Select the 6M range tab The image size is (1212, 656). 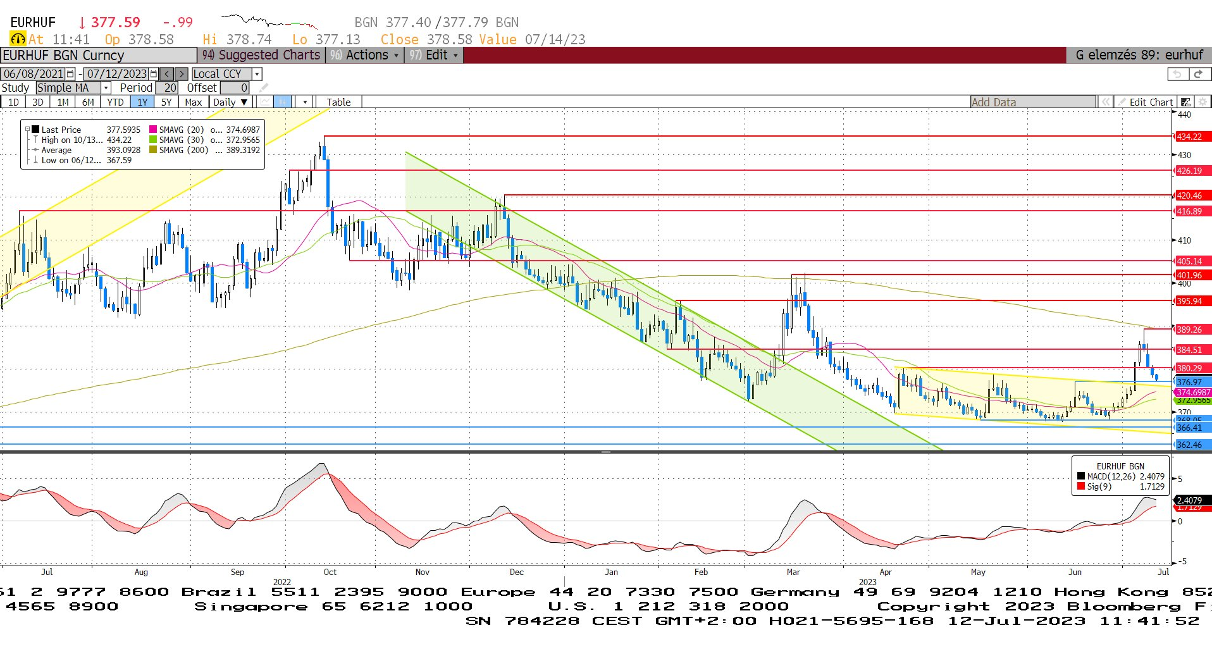tap(88, 102)
